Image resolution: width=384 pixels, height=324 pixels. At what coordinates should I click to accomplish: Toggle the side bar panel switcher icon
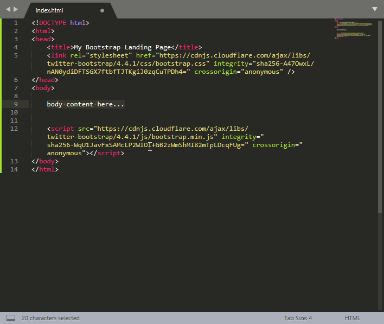[x=11, y=318]
